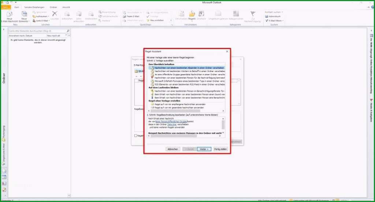Click the Antworten ribbon icon

point(67,16)
